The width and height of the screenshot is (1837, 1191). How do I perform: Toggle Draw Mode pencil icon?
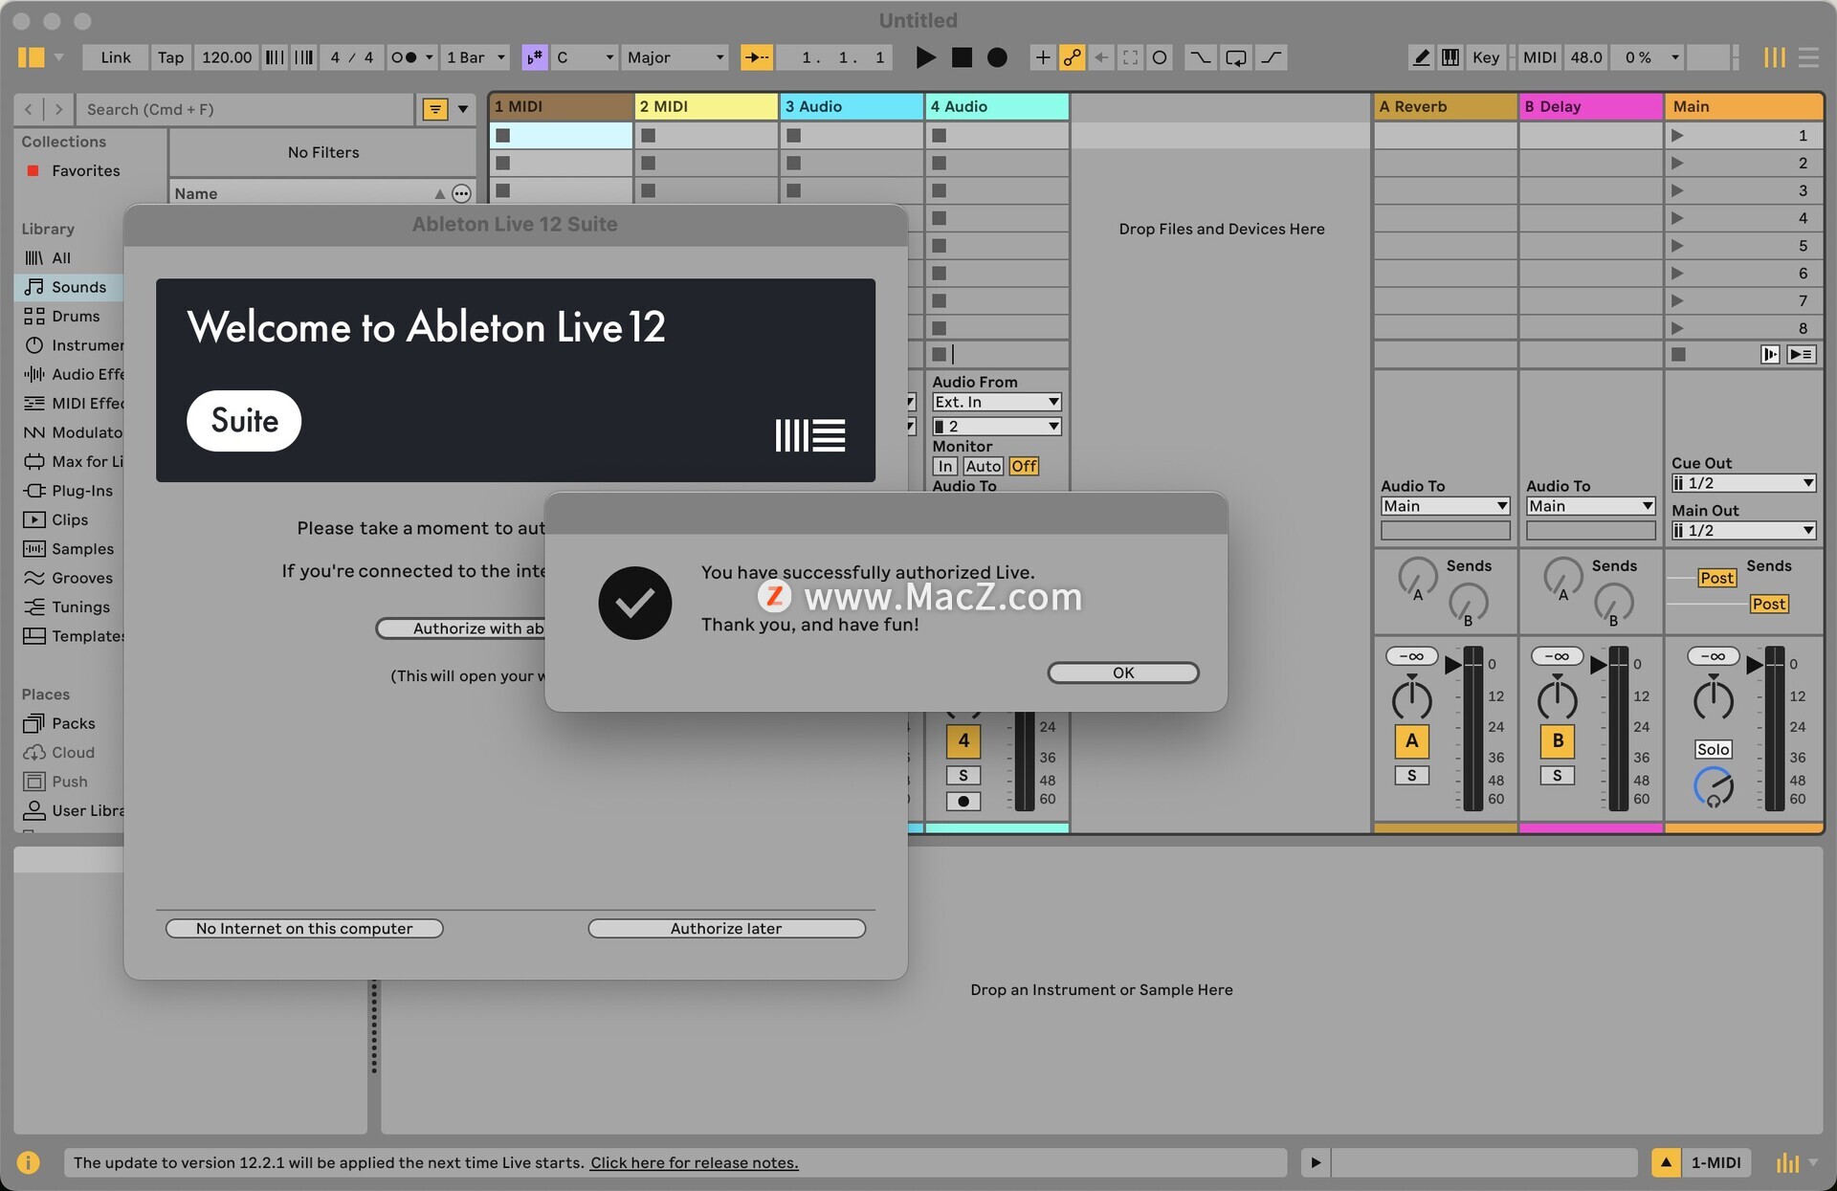1422,57
